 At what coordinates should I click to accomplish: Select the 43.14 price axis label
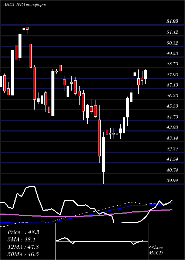click(172, 138)
